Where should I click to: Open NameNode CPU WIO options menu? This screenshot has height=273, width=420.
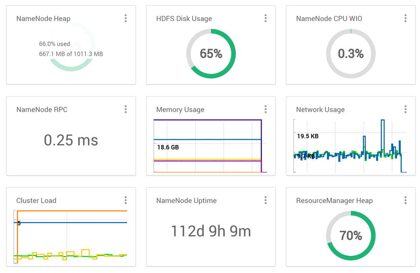(x=405, y=18)
